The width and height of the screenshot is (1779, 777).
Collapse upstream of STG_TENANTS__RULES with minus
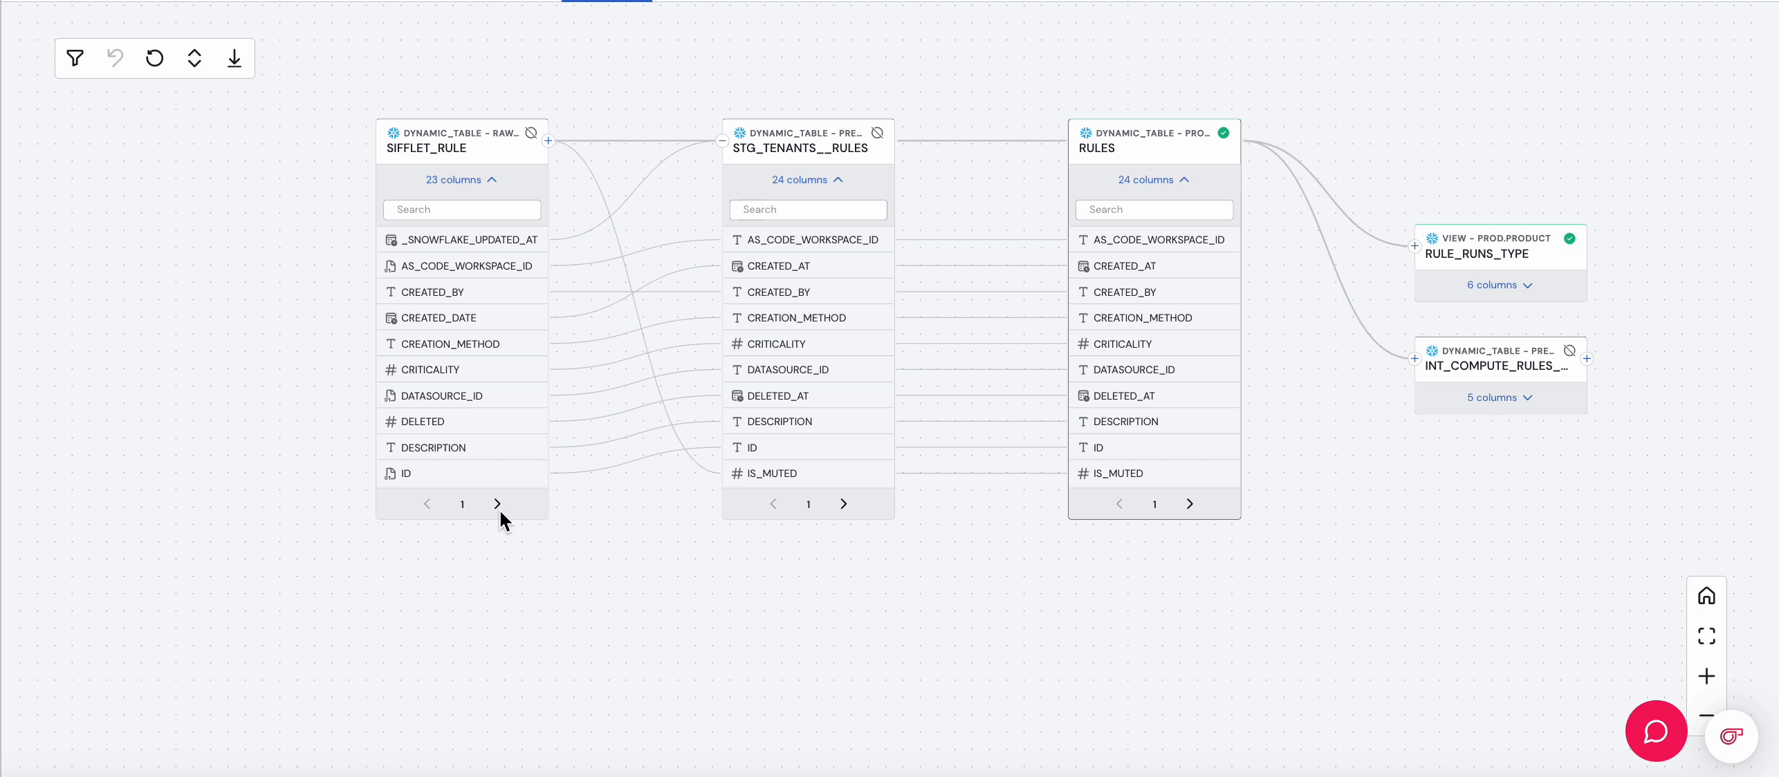[722, 141]
